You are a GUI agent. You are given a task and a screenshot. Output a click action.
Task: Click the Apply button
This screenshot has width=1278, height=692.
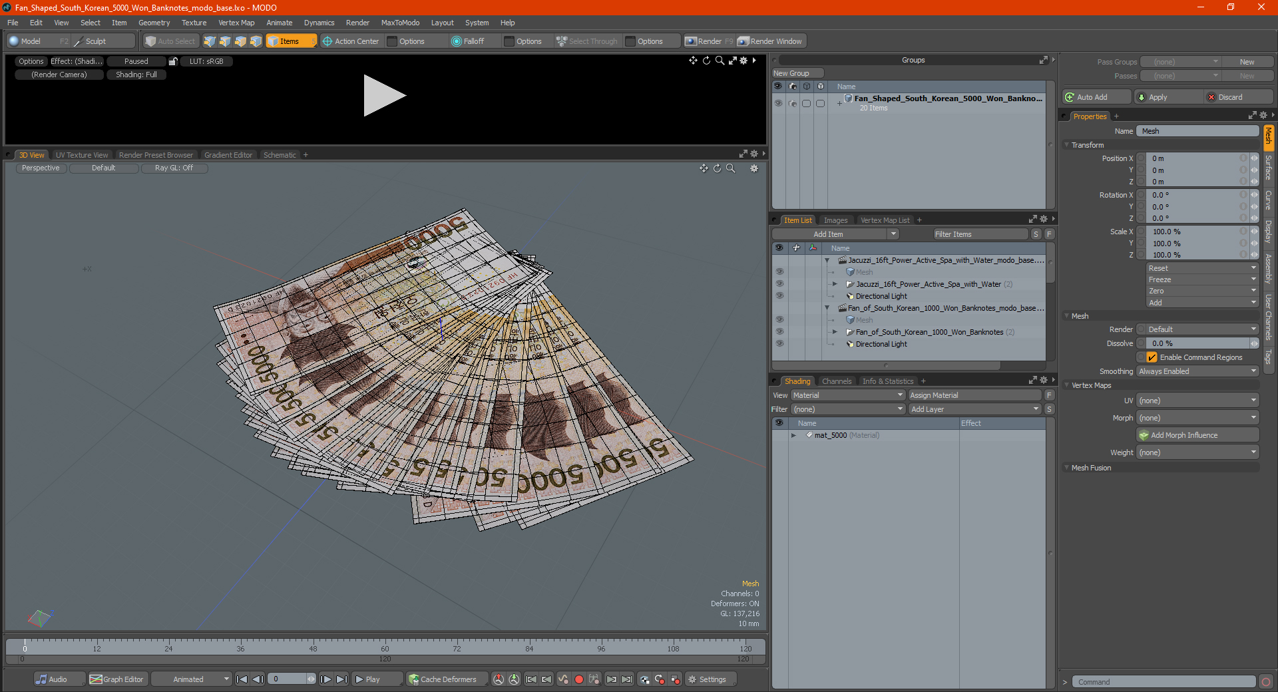click(1168, 97)
